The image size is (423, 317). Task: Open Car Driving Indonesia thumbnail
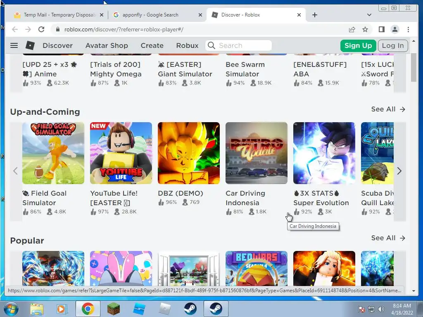point(256,153)
